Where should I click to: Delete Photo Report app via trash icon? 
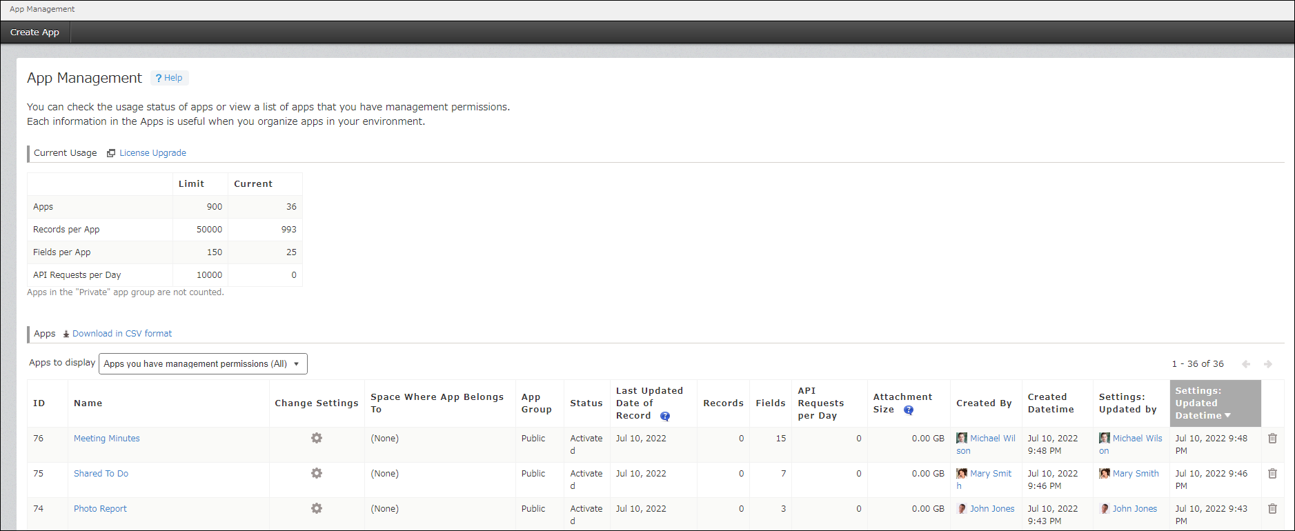tap(1272, 508)
